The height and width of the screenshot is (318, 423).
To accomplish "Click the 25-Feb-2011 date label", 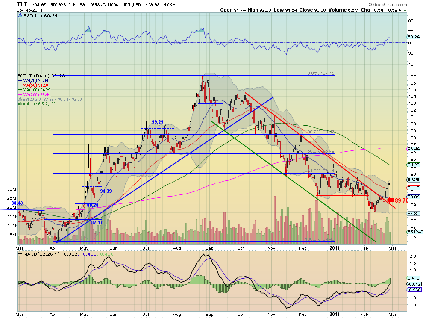I will click(x=29, y=10).
